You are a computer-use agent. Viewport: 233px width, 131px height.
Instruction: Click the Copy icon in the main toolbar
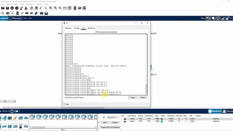tap(31, 8)
